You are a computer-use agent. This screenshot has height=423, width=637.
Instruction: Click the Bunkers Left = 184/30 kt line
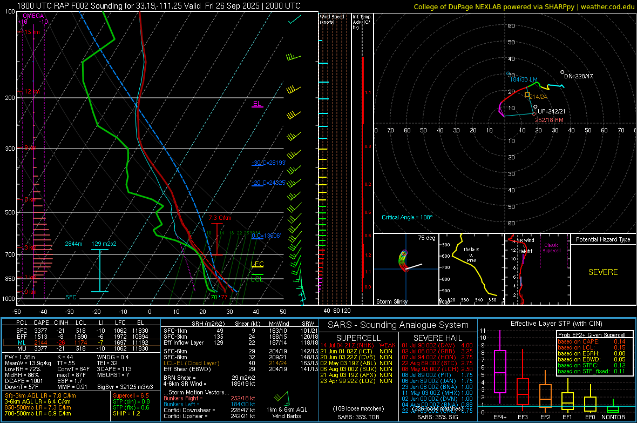(209, 404)
